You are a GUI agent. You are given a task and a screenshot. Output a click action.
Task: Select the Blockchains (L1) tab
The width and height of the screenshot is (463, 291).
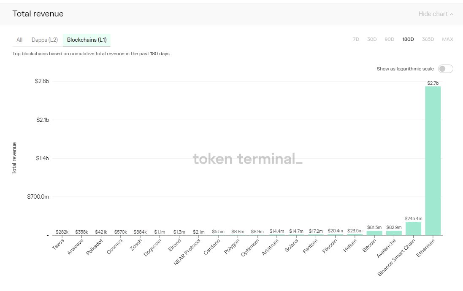tap(87, 40)
